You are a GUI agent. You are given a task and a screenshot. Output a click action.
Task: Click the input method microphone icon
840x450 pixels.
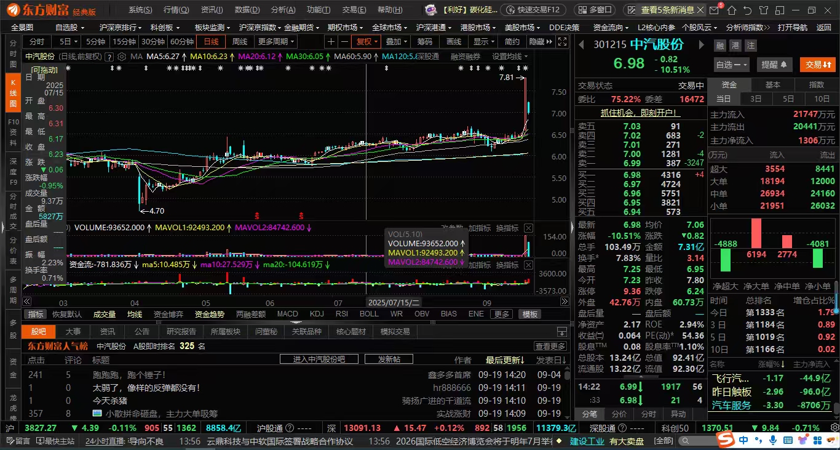coord(774,440)
